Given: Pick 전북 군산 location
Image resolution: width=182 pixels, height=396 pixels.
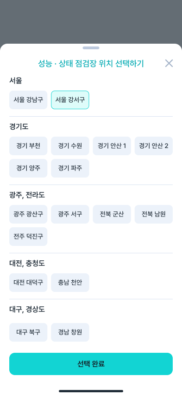Looking at the screenshot, I should click(x=112, y=214).
